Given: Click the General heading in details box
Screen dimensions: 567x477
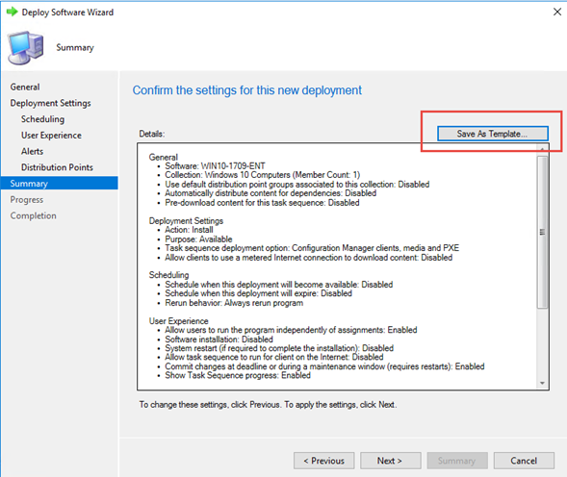Looking at the screenshot, I should click(164, 157).
